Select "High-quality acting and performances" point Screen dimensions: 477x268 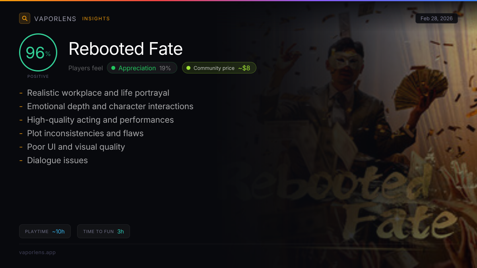(x=100, y=120)
